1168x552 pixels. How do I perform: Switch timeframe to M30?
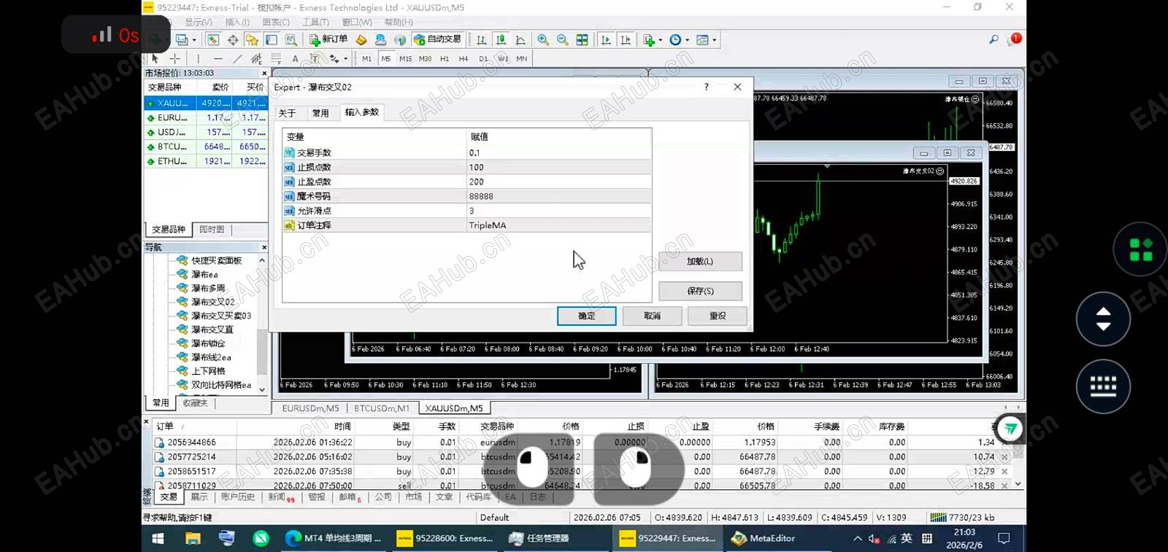pyautogui.click(x=425, y=58)
